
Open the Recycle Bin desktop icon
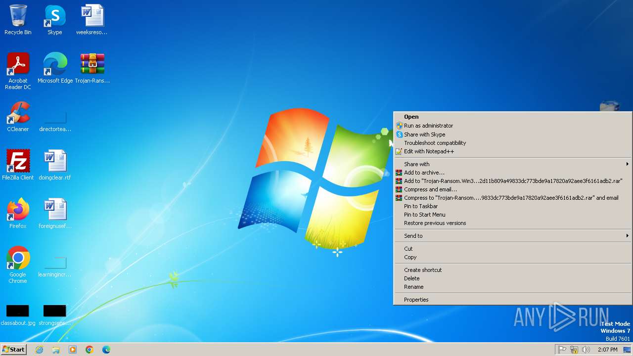tap(18, 20)
